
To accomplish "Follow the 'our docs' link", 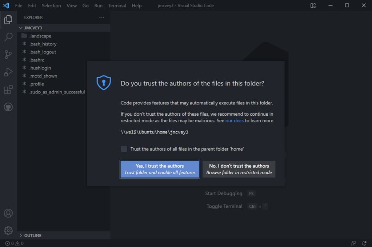I will 235,120.
